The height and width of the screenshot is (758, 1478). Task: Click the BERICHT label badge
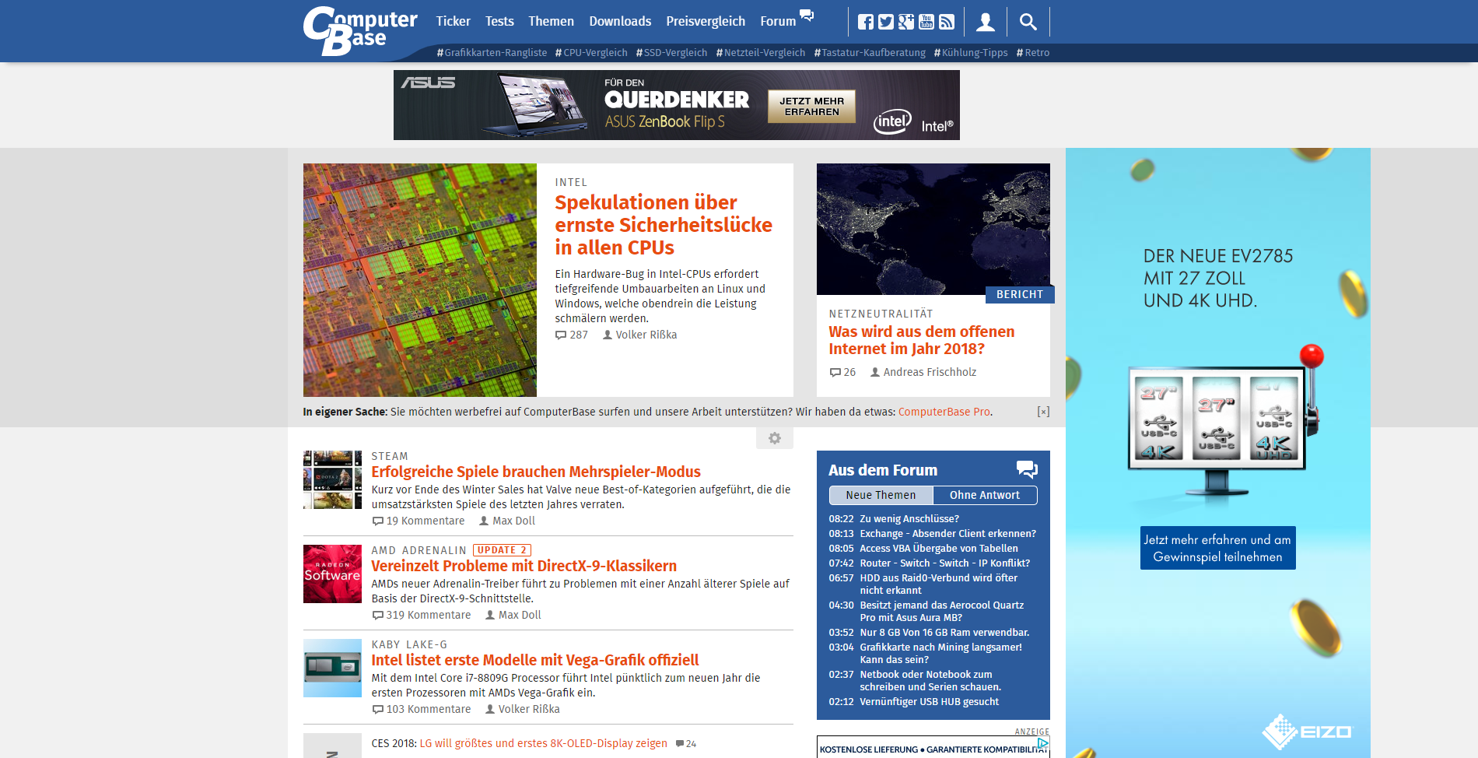click(1019, 294)
